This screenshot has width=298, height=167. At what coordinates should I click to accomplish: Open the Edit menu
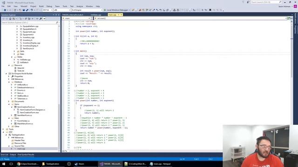(x=9, y=6)
